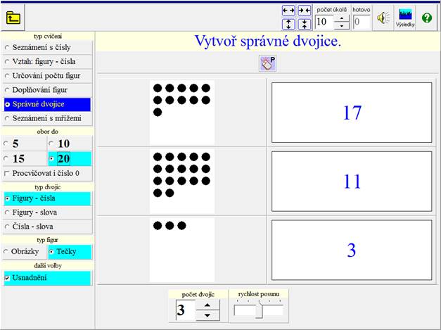Choose number range up to 20
The width and height of the screenshot is (441, 330).
(x=70, y=159)
